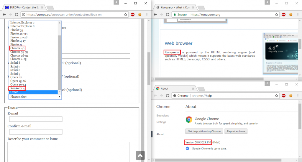
Task: Bookmark konqueror.org using the star icon
Action: point(277,14)
